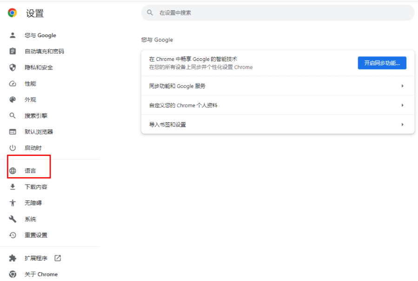Image resolution: width=418 pixels, height=281 pixels.
Task: Click the 开启同步功能 button
Action: tap(382, 63)
